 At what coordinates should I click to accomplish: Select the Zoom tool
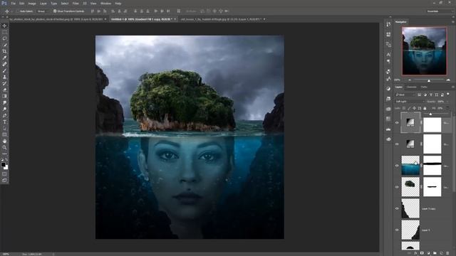pos(4,147)
